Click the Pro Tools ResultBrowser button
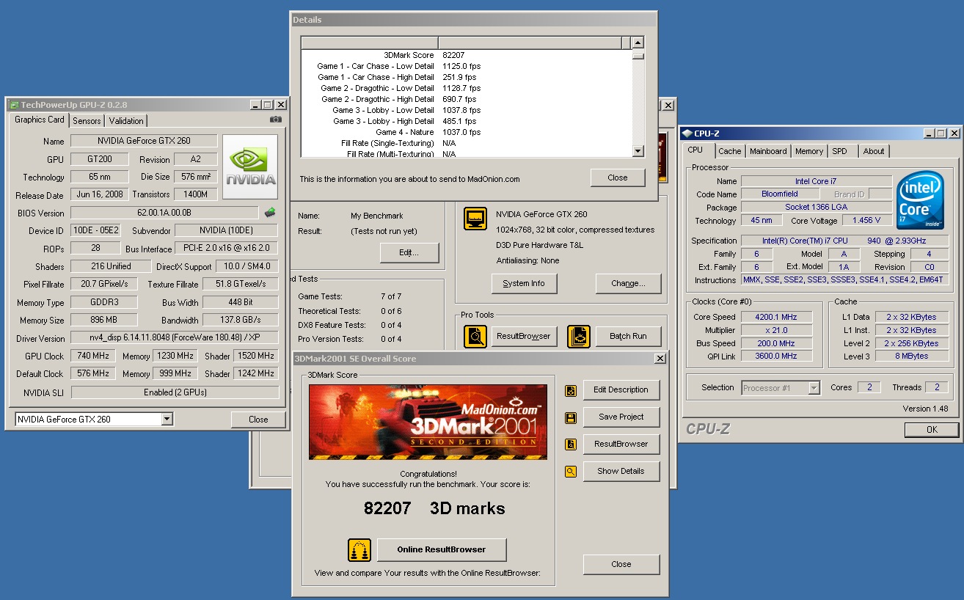 tap(525, 336)
